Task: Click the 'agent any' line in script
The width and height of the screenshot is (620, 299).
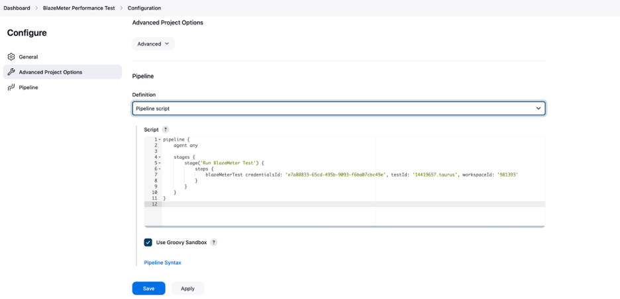Action: 185,146
